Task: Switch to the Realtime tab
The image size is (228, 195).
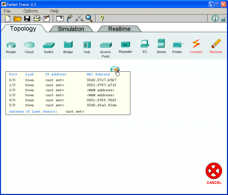Action: click(x=119, y=29)
